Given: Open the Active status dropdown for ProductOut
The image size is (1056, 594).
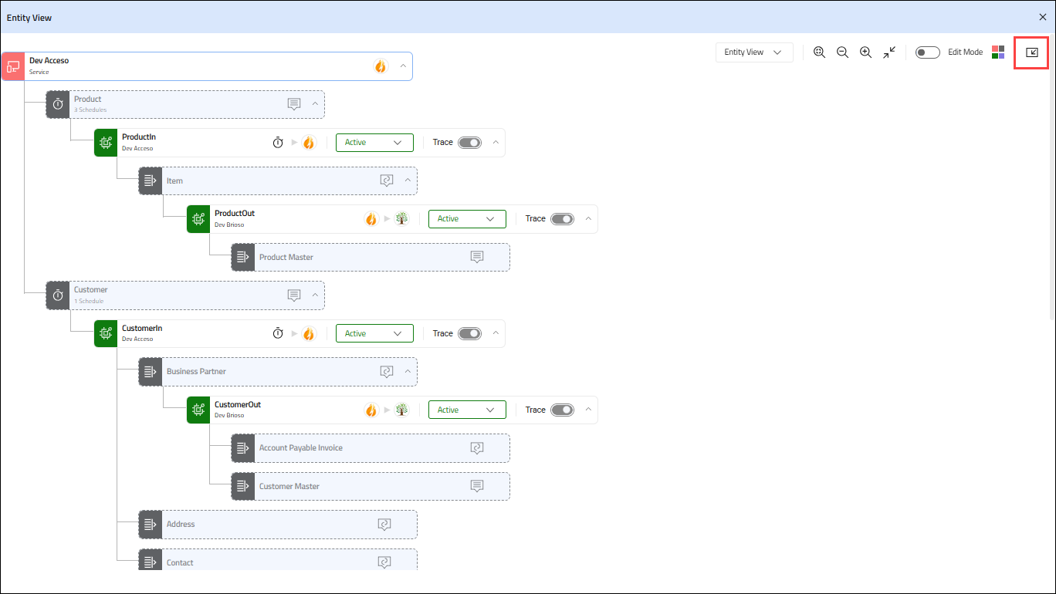Looking at the screenshot, I should point(467,219).
